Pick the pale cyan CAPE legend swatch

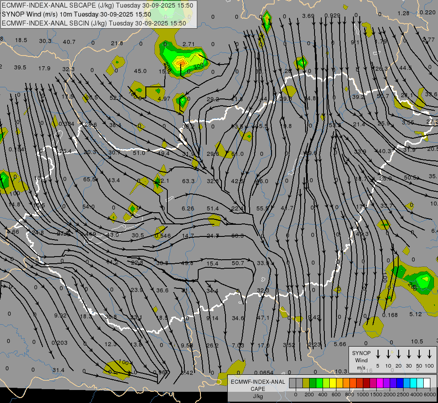coord(420,383)
